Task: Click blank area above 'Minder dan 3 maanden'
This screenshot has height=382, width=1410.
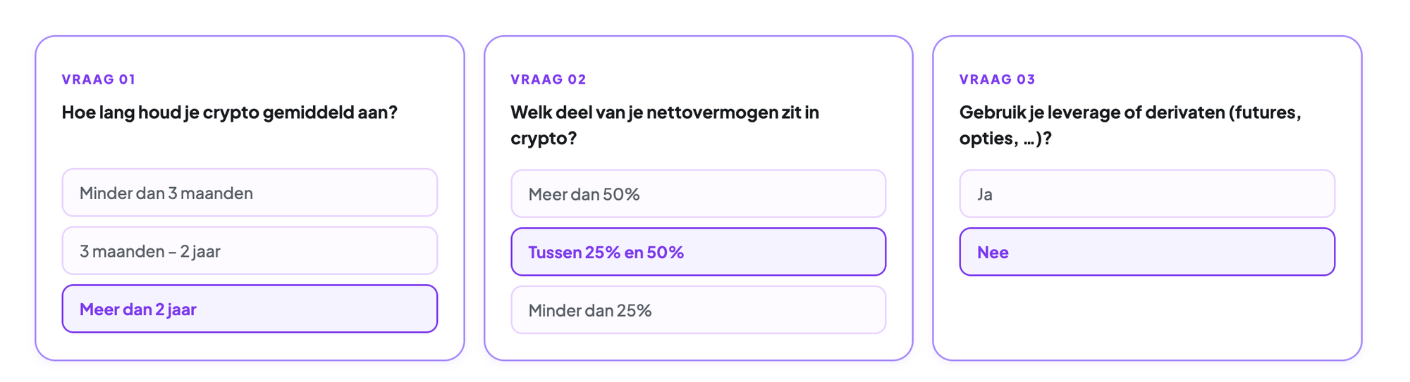Action: (250, 149)
